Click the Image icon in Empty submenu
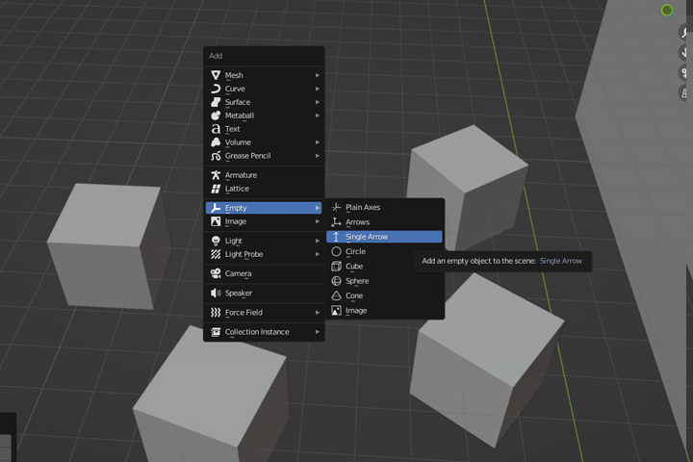 coord(336,311)
